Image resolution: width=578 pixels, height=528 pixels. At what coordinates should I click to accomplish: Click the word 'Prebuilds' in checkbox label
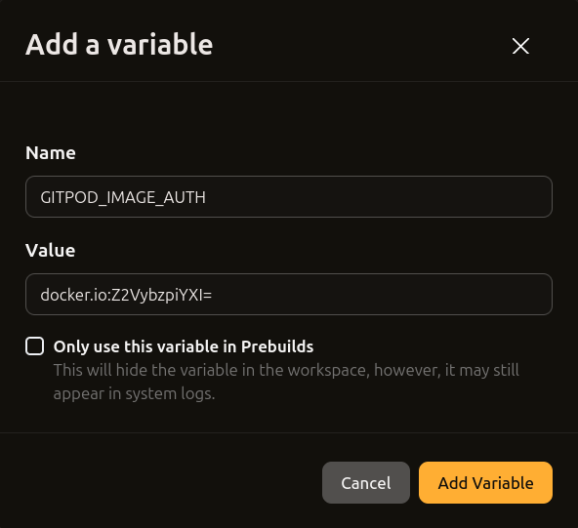277,346
